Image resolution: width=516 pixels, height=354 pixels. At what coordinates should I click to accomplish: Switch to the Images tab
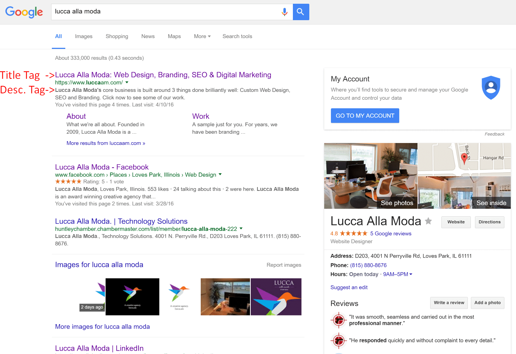point(84,37)
